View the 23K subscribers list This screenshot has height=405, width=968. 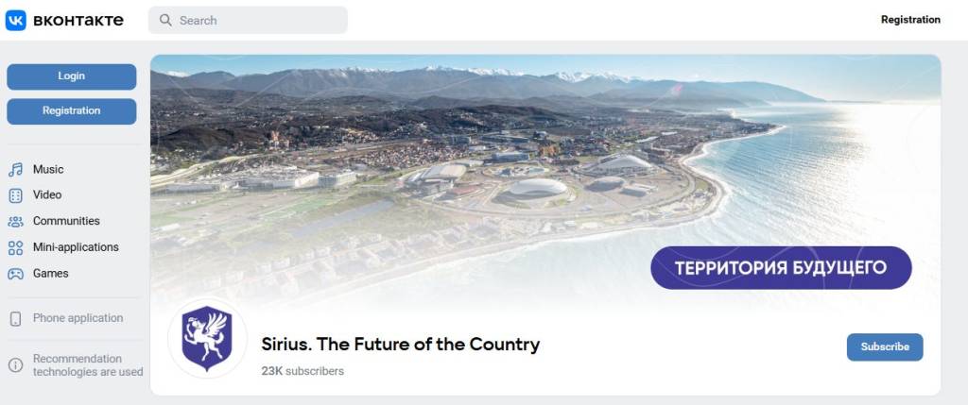coord(302,371)
